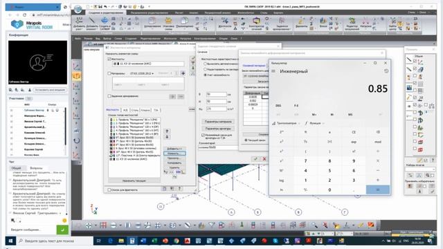Open the nonlinear deformation law dropdown

click(x=255, y=76)
